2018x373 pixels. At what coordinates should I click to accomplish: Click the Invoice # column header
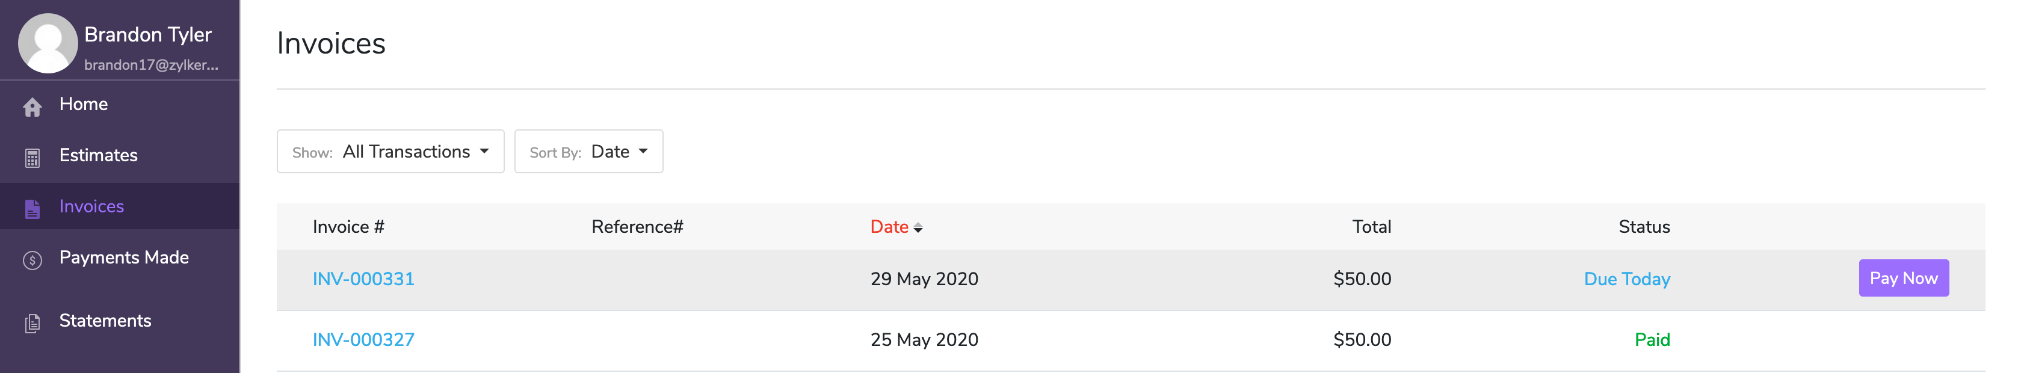point(348,226)
